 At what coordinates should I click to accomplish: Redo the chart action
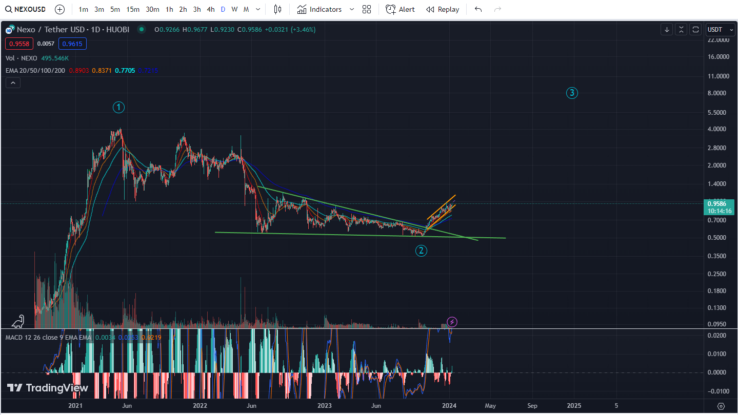497,9
